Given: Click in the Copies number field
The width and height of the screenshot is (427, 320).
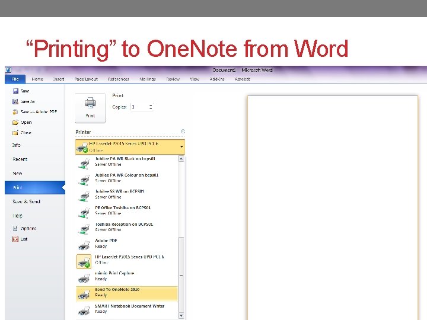Looking at the screenshot, I should [x=139, y=107].
